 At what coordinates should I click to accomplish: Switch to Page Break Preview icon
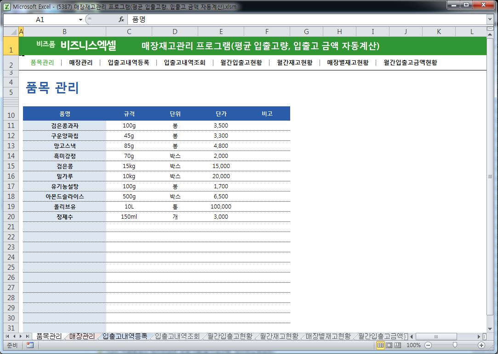tap(398, 345)
